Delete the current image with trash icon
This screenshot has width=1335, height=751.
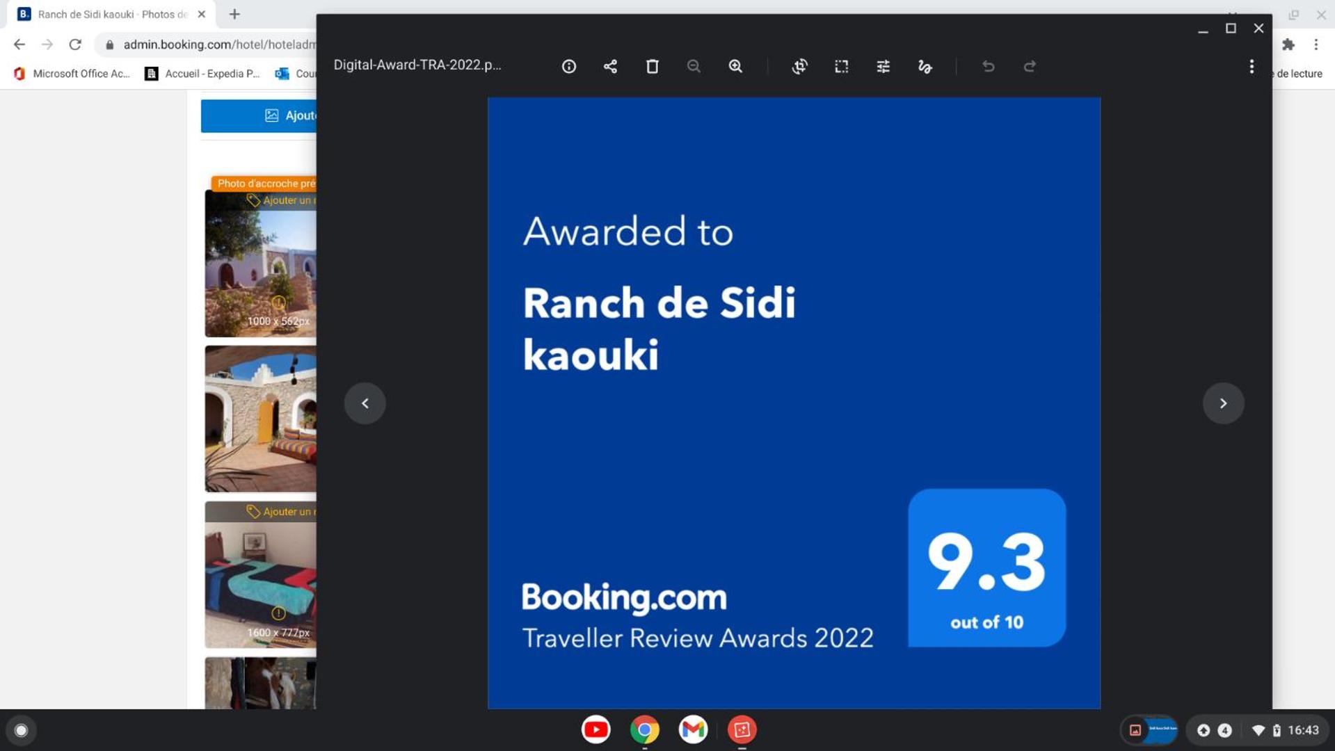tap(652, 66)
